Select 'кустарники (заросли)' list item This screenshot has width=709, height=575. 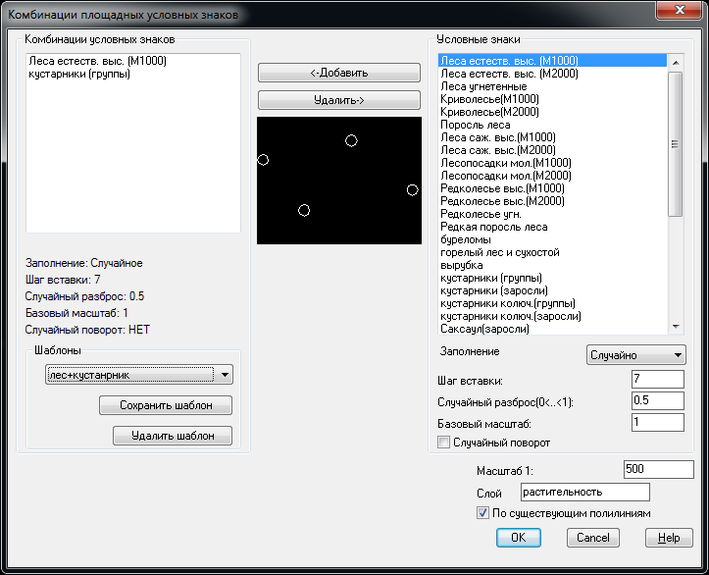coord(552,290)
